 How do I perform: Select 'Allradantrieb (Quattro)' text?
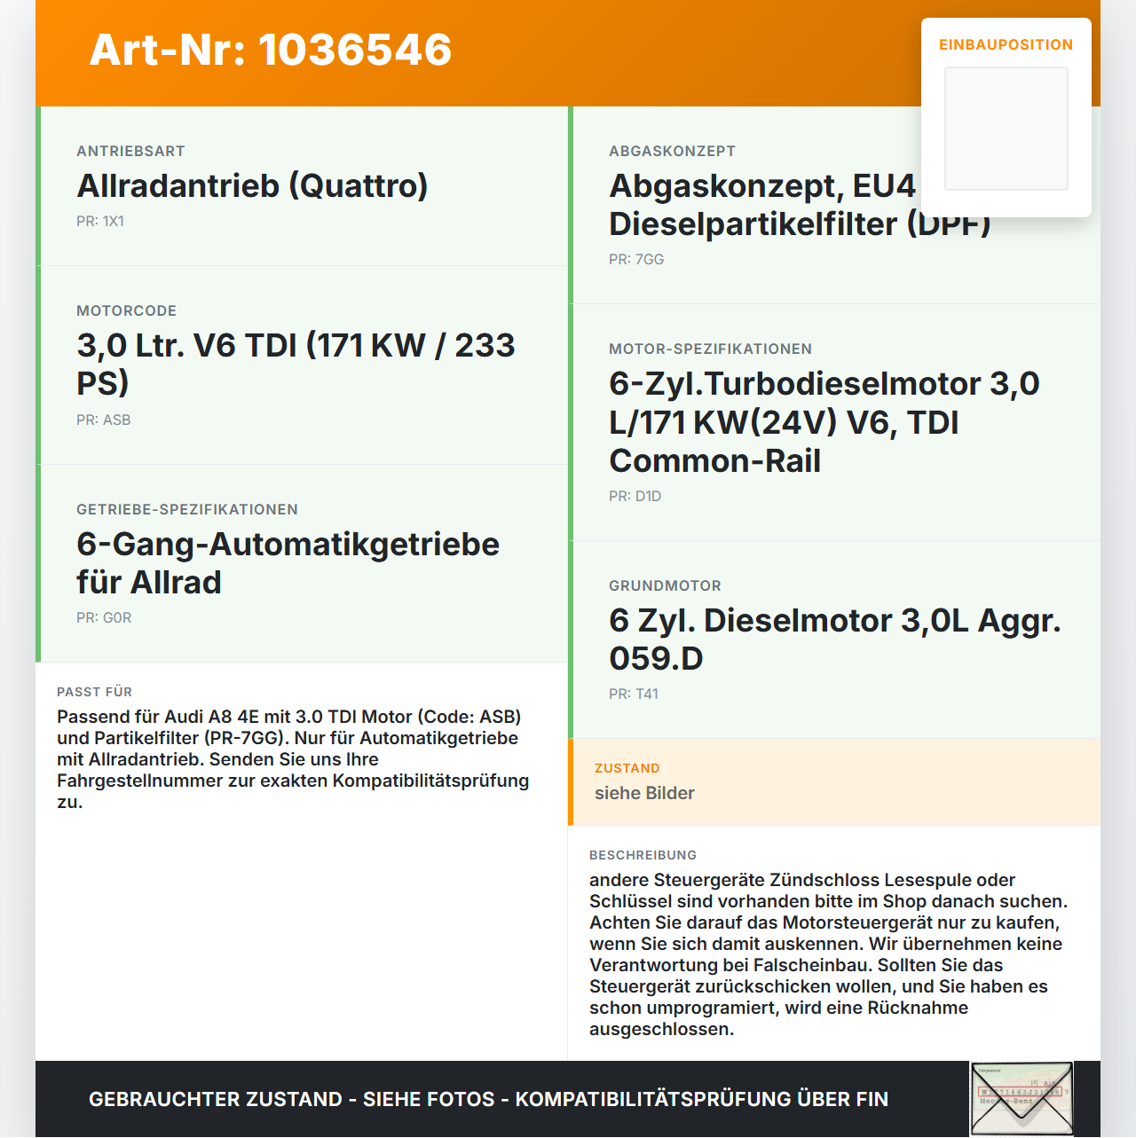point(252,185)
